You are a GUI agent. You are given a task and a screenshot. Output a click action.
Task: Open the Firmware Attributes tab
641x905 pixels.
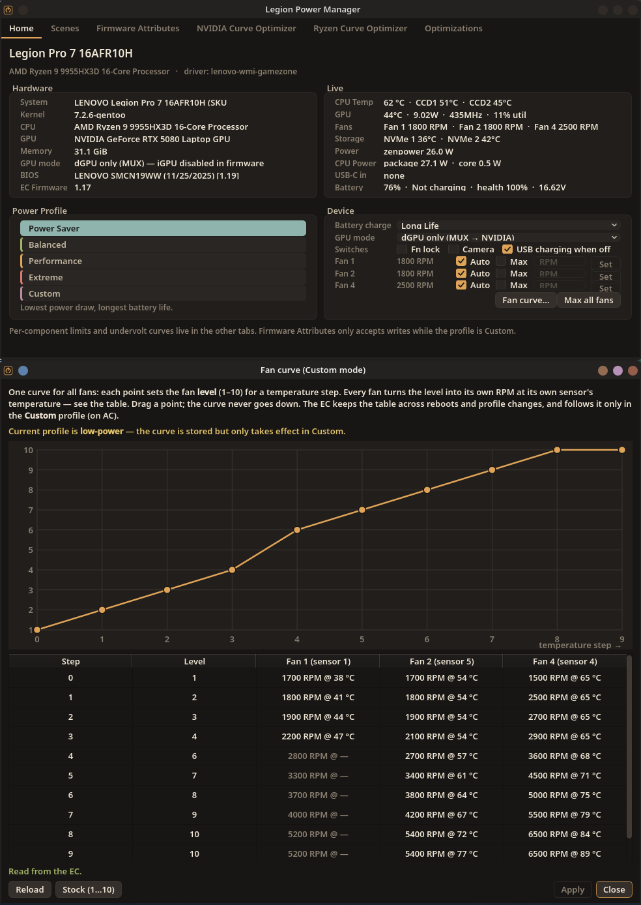coord(138,28)
